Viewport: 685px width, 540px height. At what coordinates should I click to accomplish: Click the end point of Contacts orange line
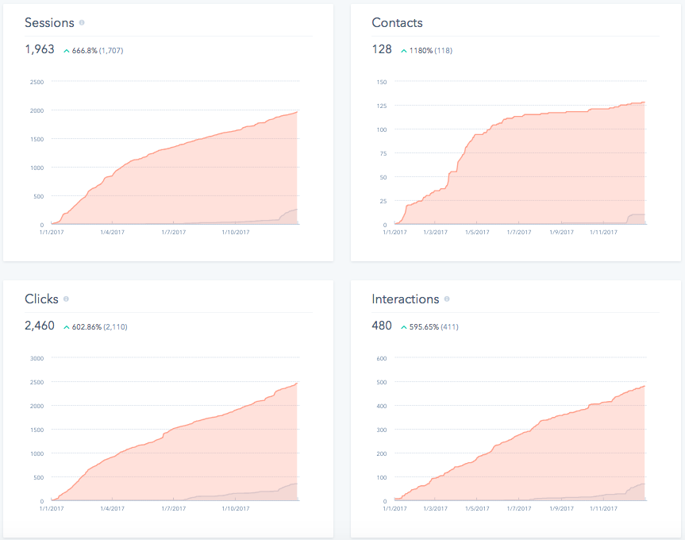pos(645,102)
